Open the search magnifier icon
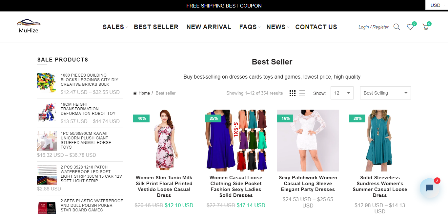Image resolution: width=448 pixels, height=215 pixels. tap(397, 27)
